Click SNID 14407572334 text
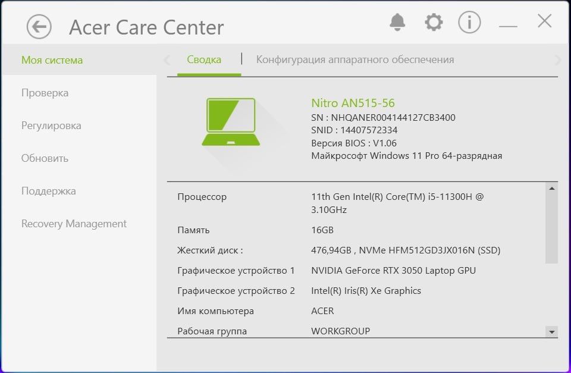The image size is (571, 373). click(354, 130)
